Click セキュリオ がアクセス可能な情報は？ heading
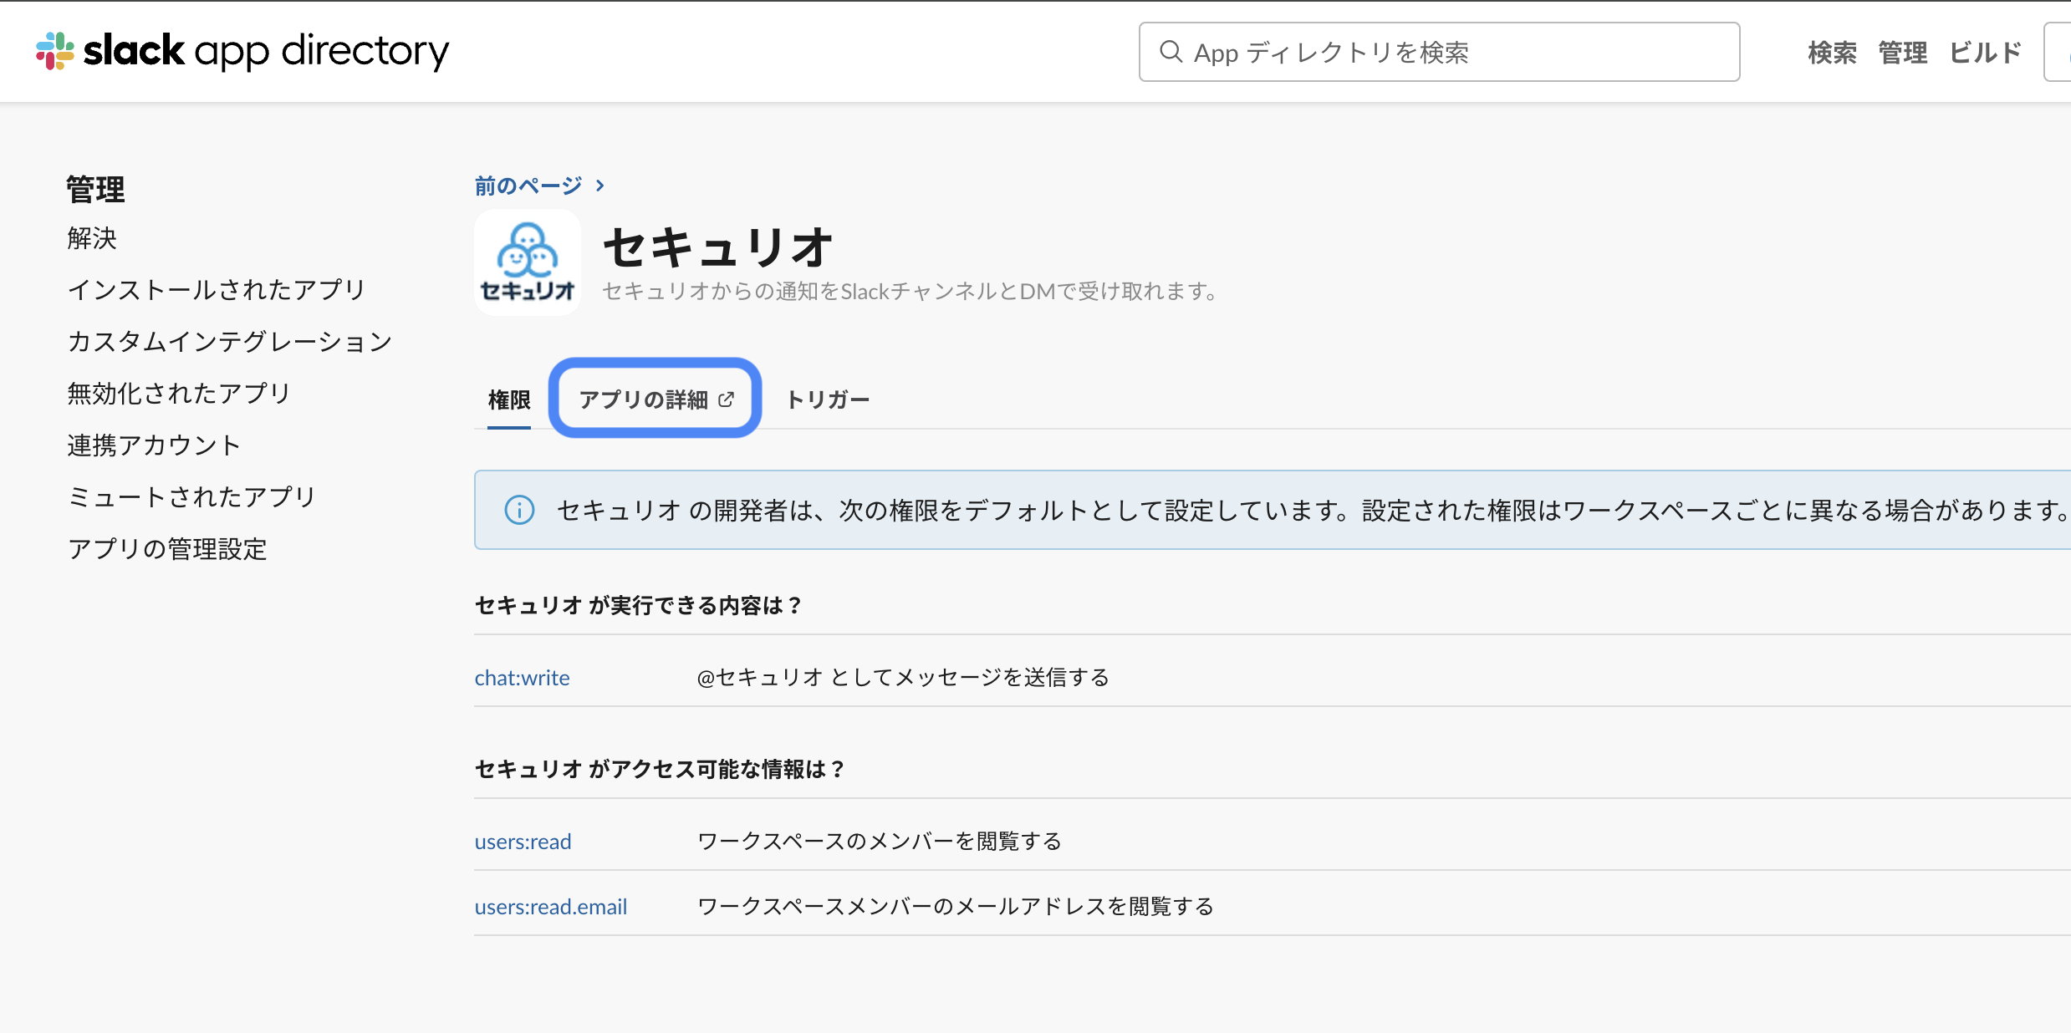2071x1033 pixels. pos(661,769)
